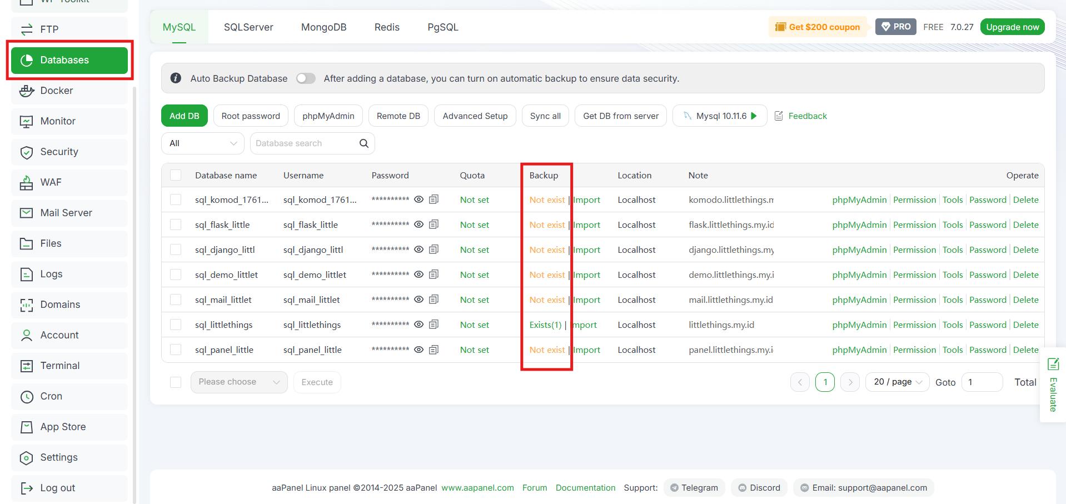Screen dimensions: 1066x504
Task: Switch to the MySQL tab
Action: coord(179,27)
